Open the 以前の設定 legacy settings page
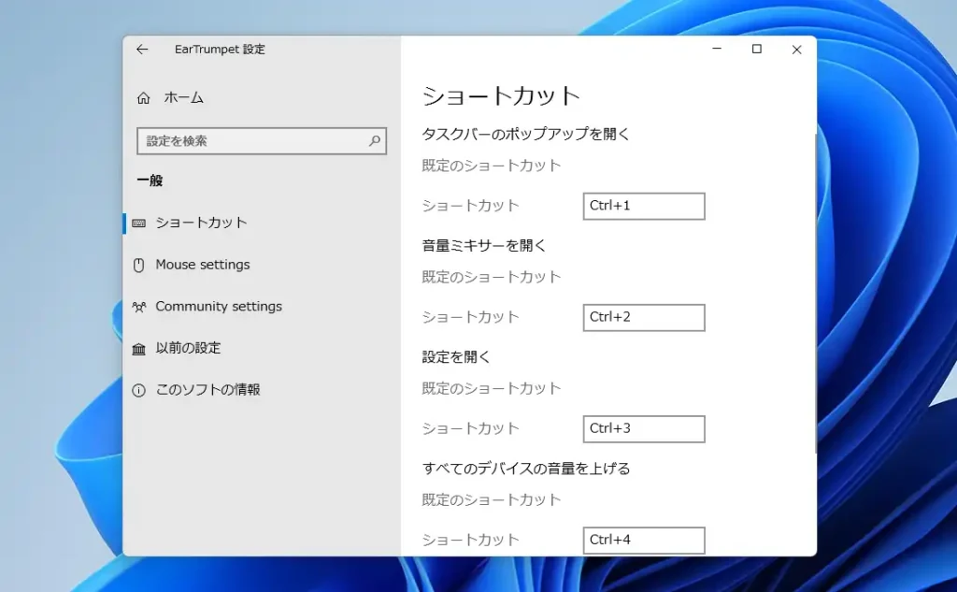Image resolution: width=957 pixels, height=592 pixels. (x=188, y=347)
